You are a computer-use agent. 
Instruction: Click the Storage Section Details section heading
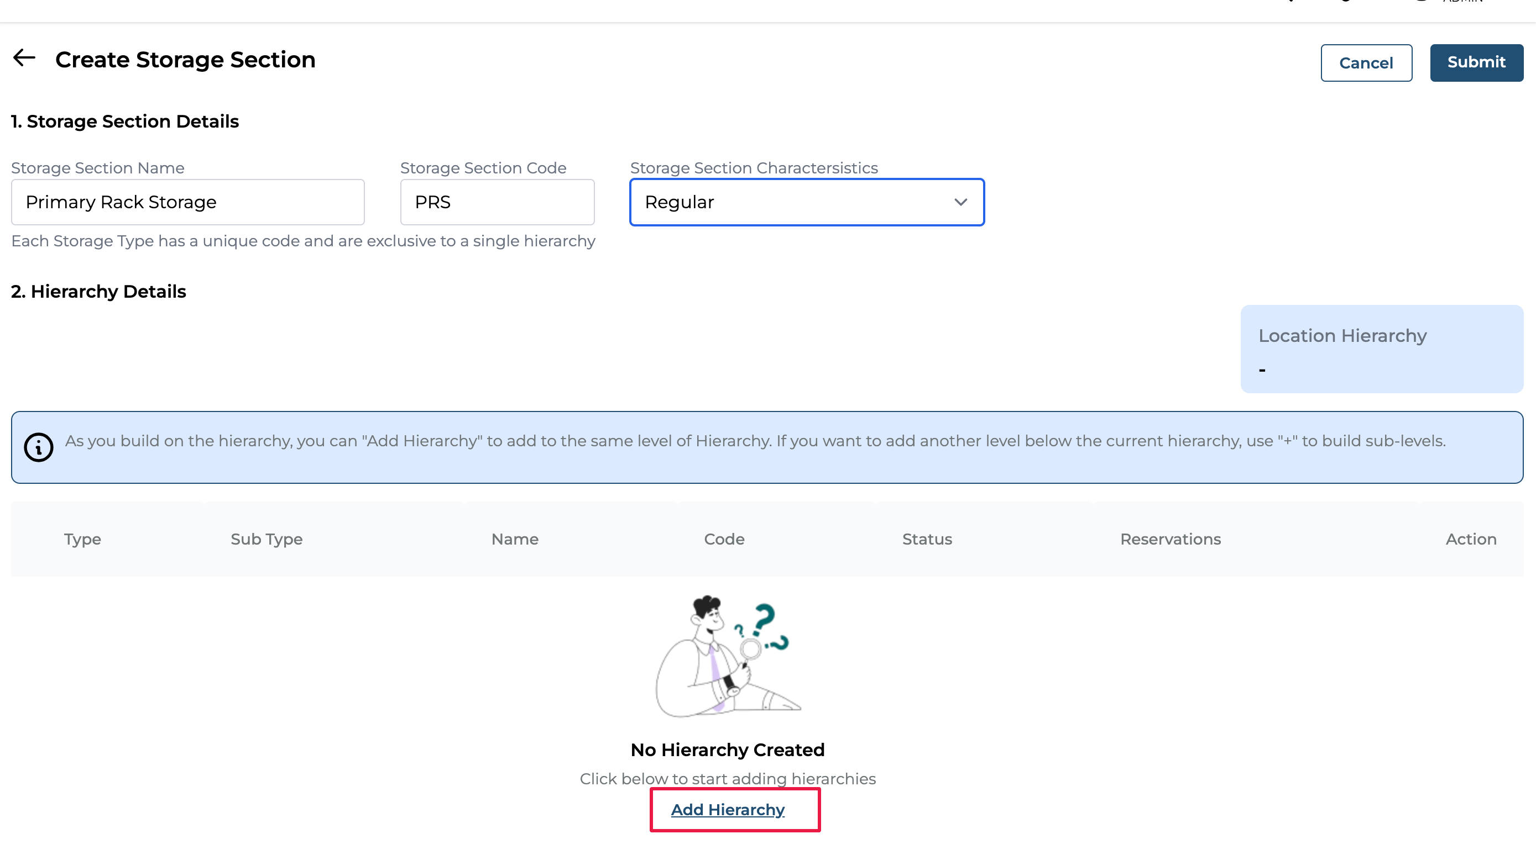(x=124, y=121)
